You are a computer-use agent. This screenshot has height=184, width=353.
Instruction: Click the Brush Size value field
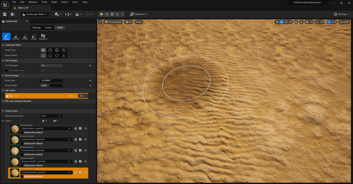51,81
